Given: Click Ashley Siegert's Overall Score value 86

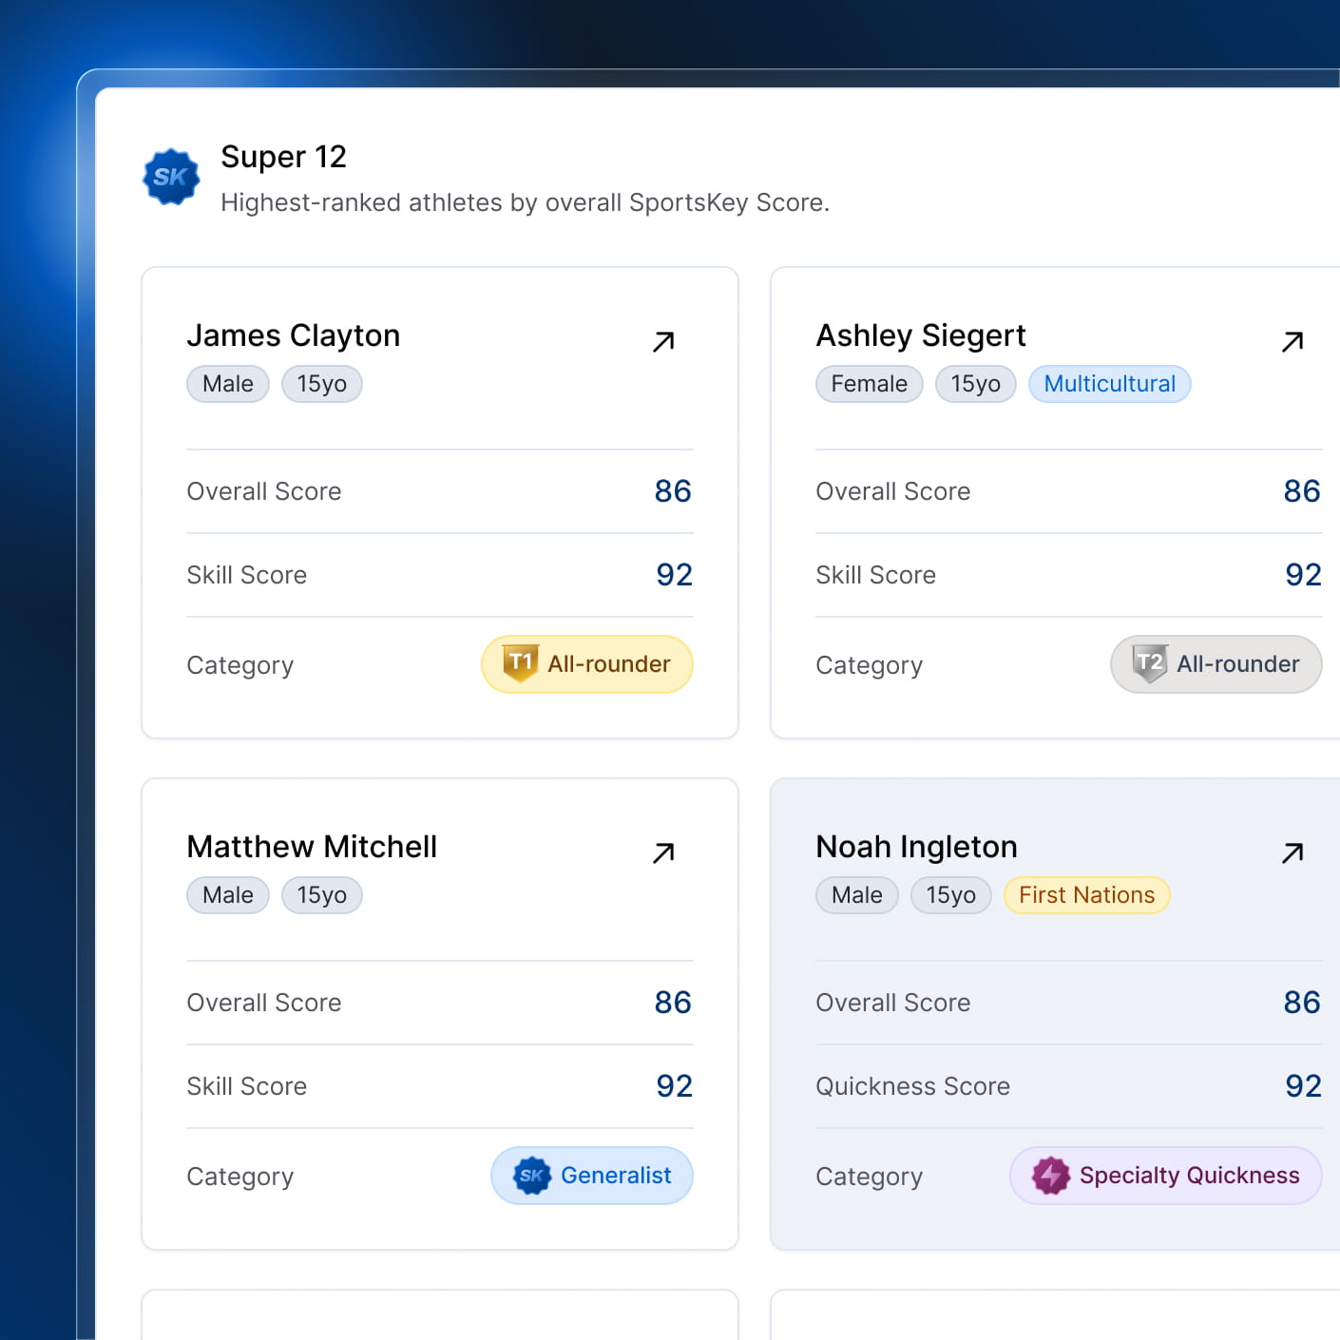Looking at the screenshot, I should click(x=1302, y=491).
